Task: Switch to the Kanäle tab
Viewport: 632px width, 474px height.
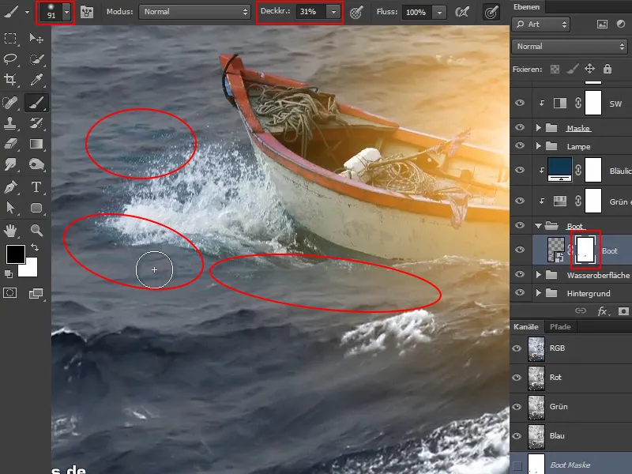Action: (526, 327)
